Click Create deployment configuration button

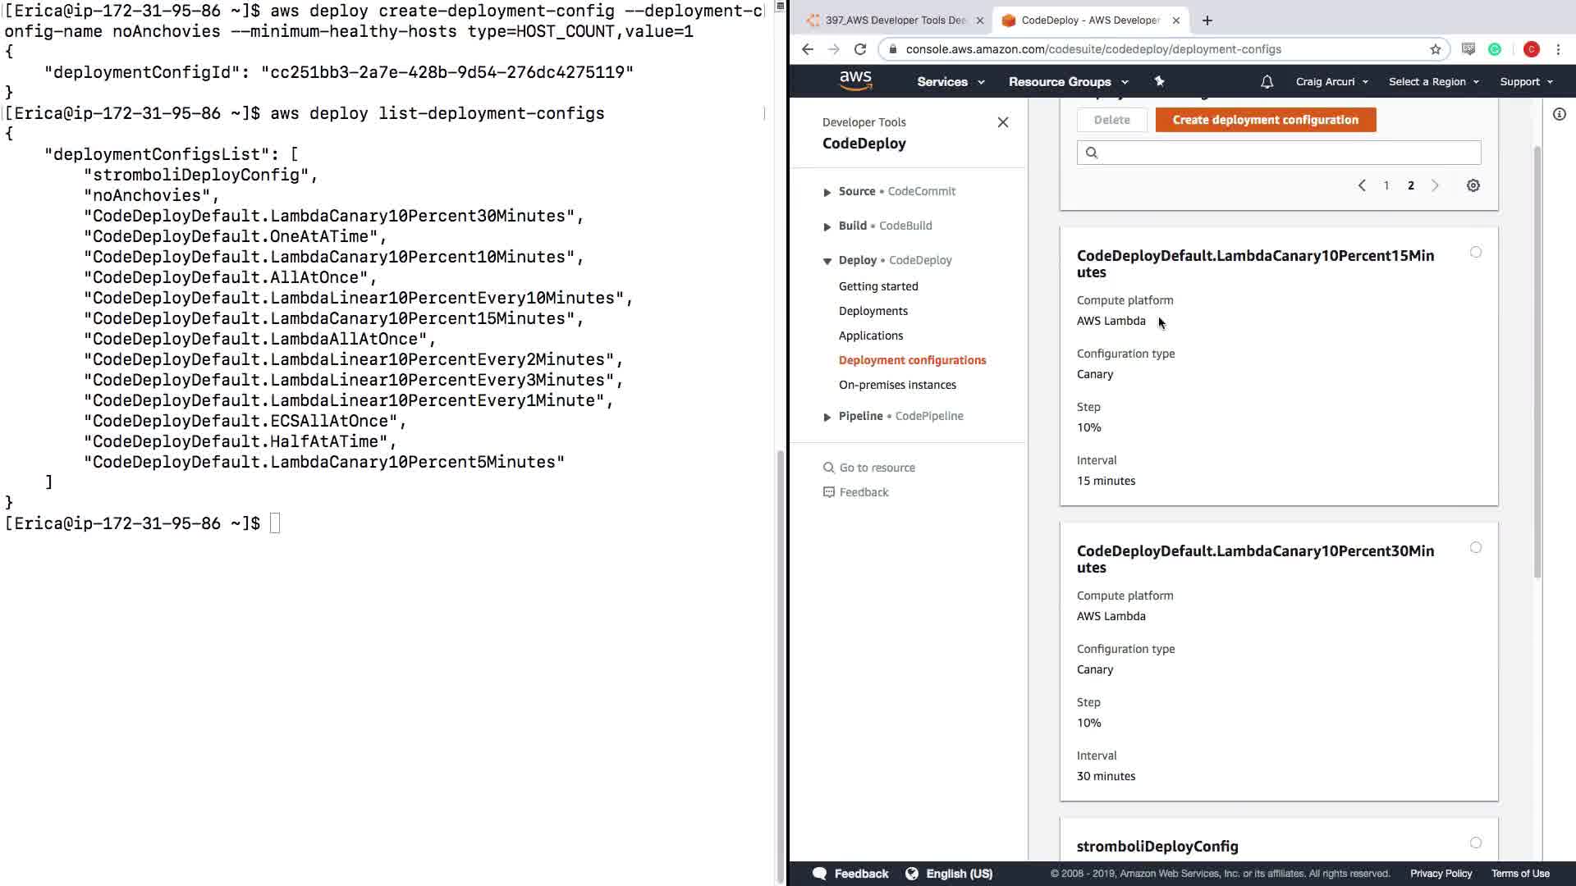tap(1265, 120)
